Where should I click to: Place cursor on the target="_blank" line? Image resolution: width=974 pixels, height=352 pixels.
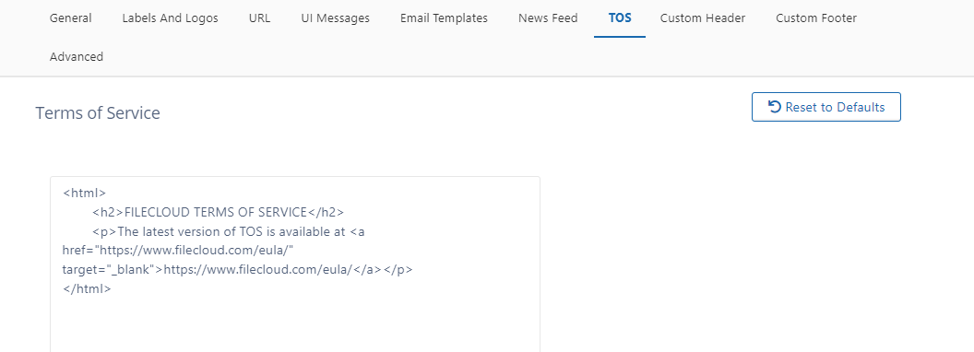pos(238,270)
